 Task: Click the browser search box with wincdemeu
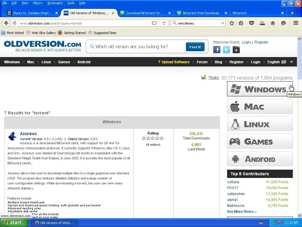coord(198,23)
